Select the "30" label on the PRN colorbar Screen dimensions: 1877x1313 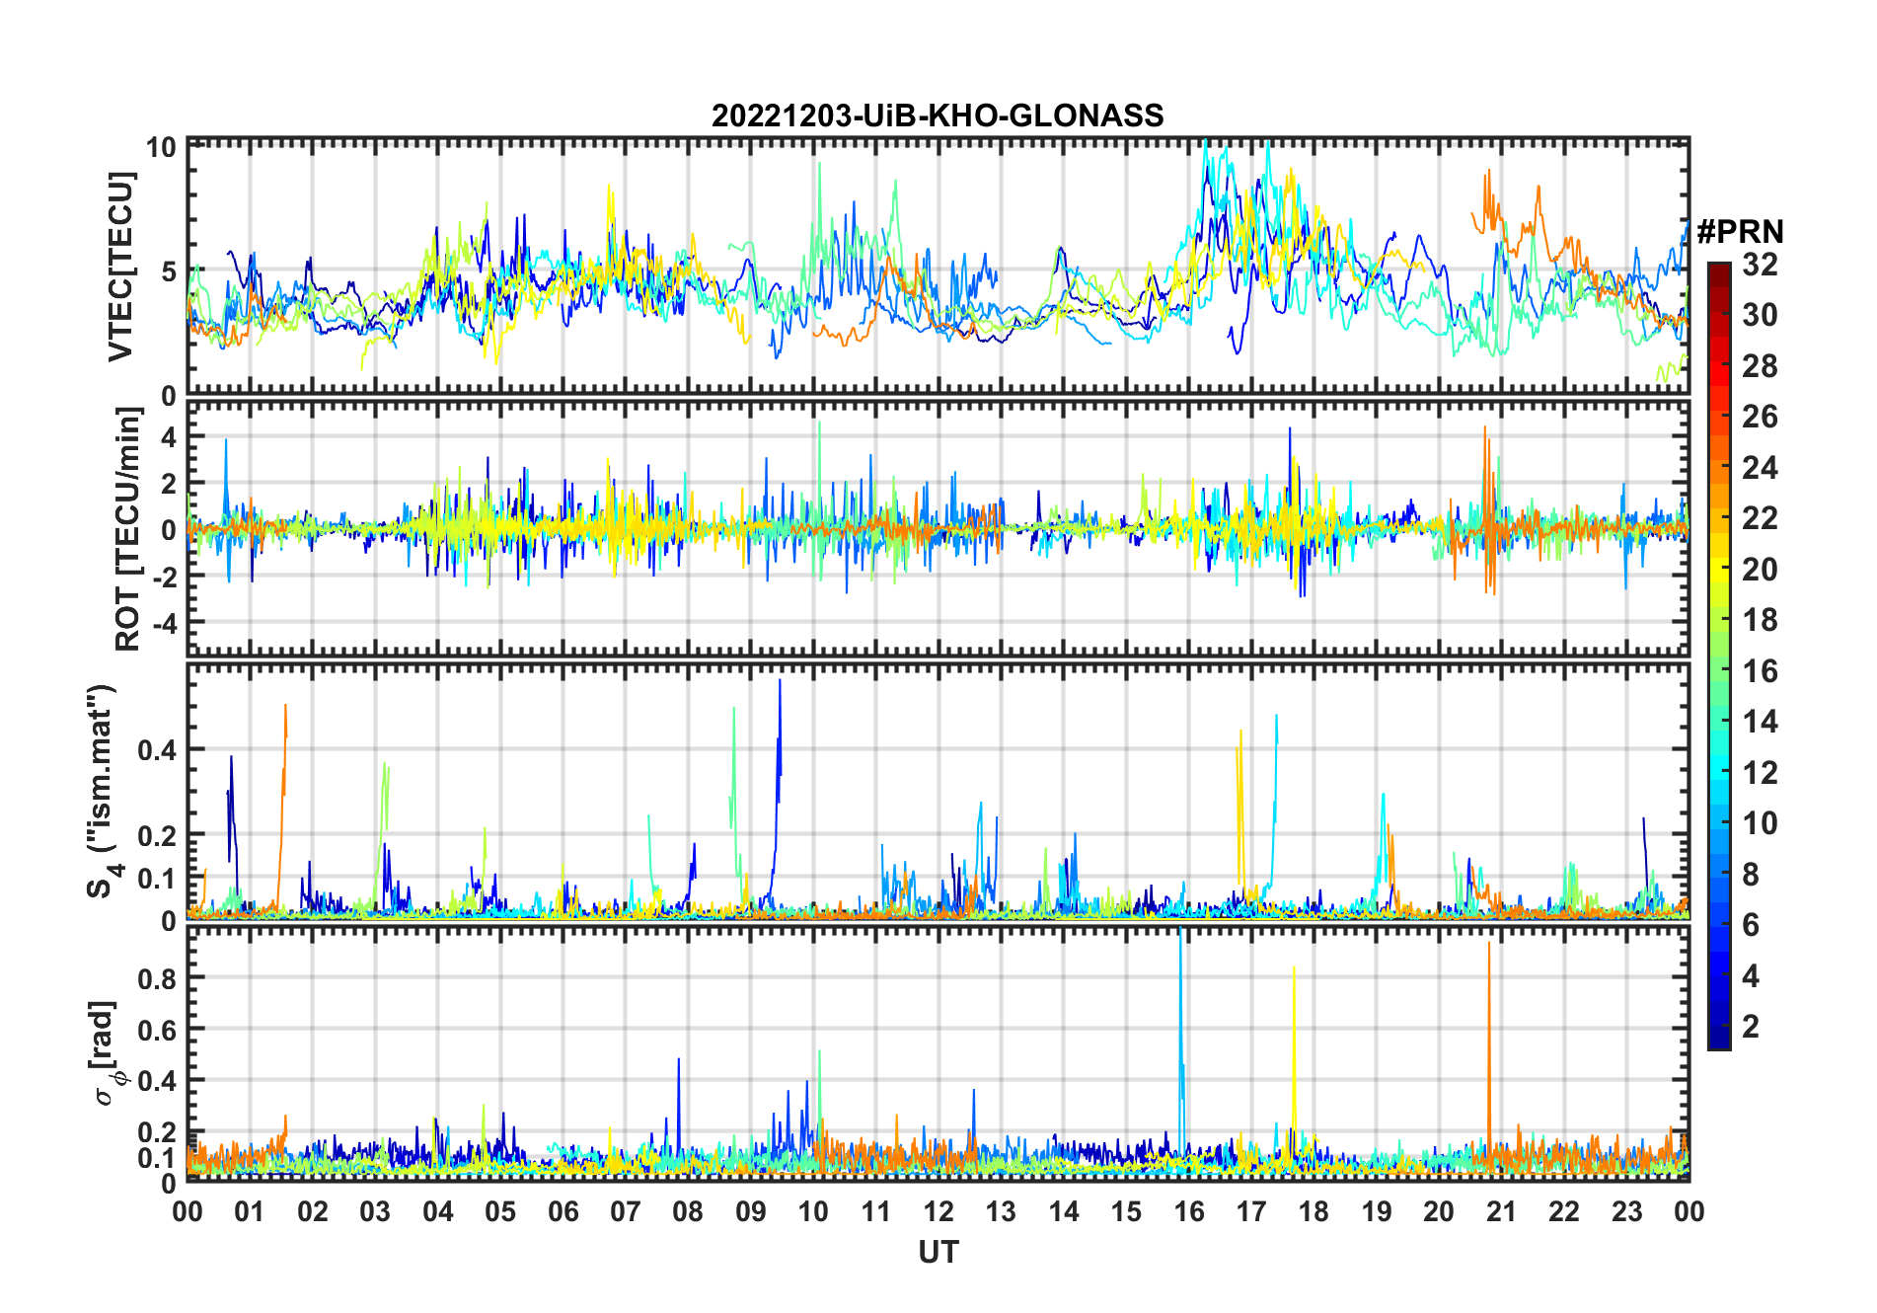pyautogui.click(x=1761, y=315)
